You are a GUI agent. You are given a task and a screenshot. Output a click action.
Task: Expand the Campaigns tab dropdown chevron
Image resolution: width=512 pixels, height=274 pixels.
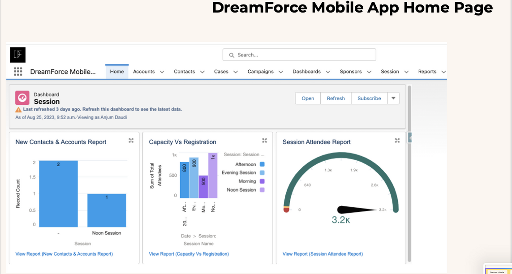coord(280,72)
